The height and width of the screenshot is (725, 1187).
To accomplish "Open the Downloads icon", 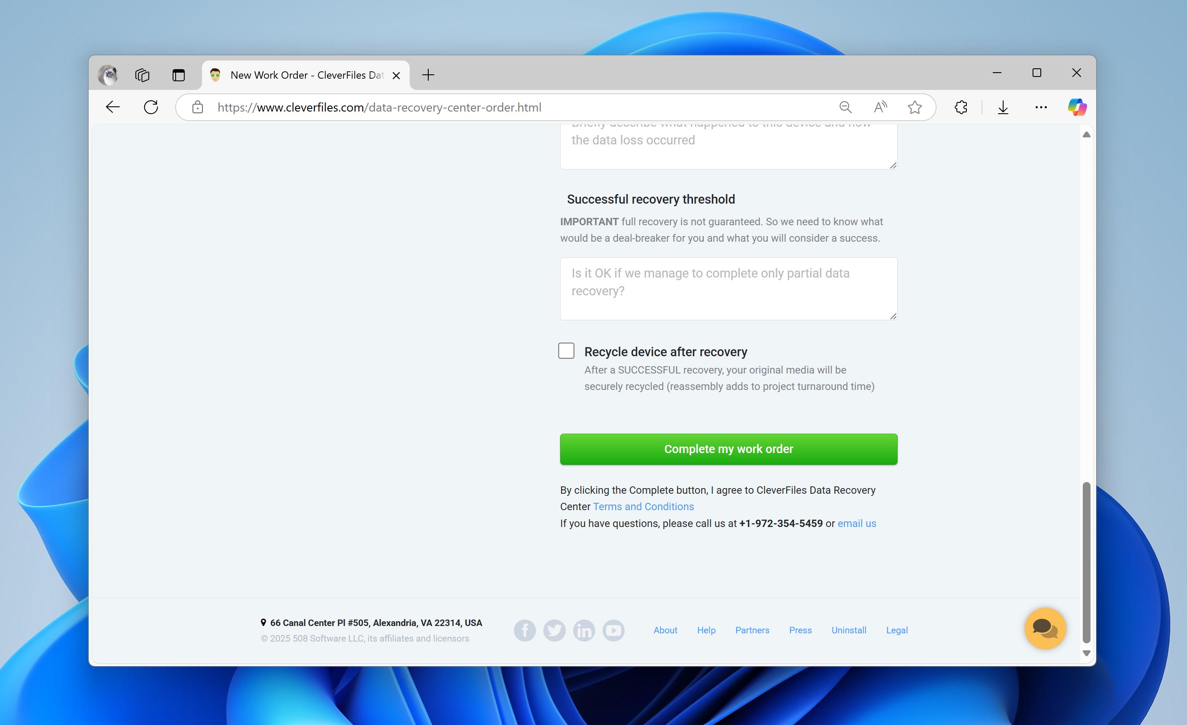I will 1003,107.
